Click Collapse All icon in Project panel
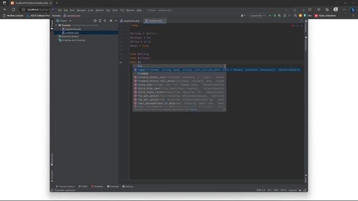Image resolution: width=358 pixels, height=201 pixels. [105, 21]
